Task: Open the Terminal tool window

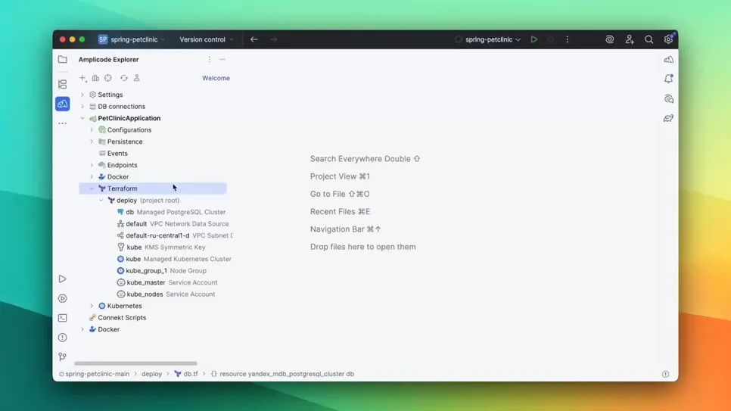Action: [x=62, y=318]
